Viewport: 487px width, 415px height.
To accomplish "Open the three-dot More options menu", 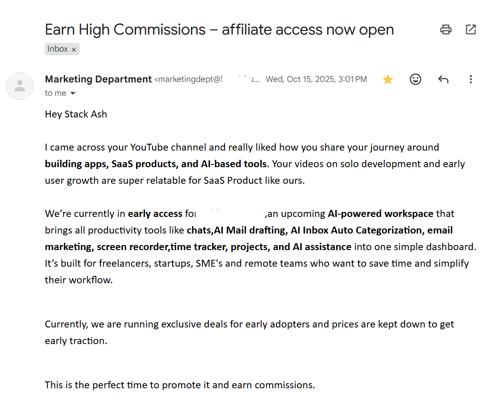I will click(x=470, y=79).
